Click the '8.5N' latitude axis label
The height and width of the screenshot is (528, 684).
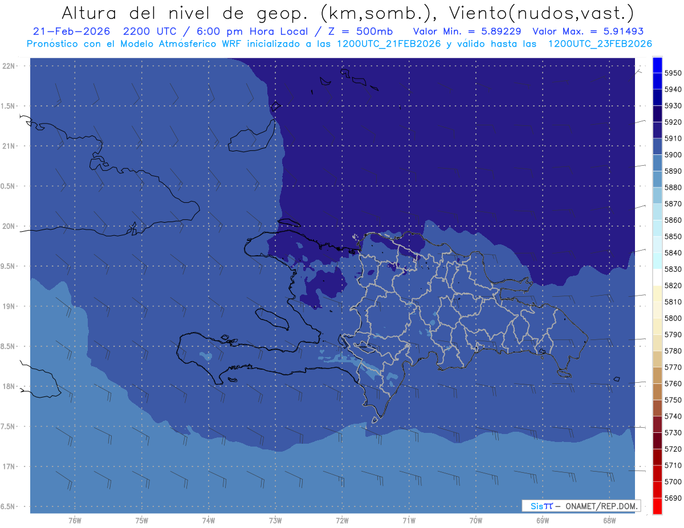point(8,346)
